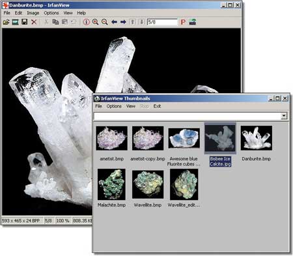Select the Bisbee Ice Calcite.jpg thumbnail
Image resolution: width=293 pixels, height=256 pixels.
pyautogui.click(x=220, y=138)
